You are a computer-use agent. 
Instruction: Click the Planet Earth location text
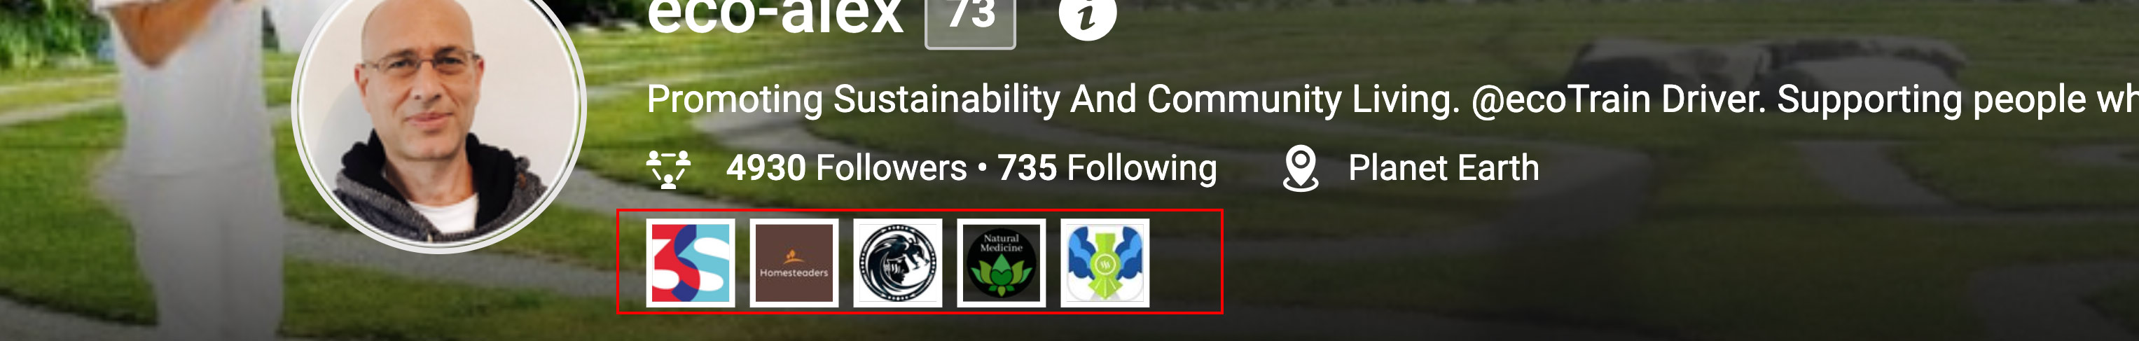pos(1444,169)
